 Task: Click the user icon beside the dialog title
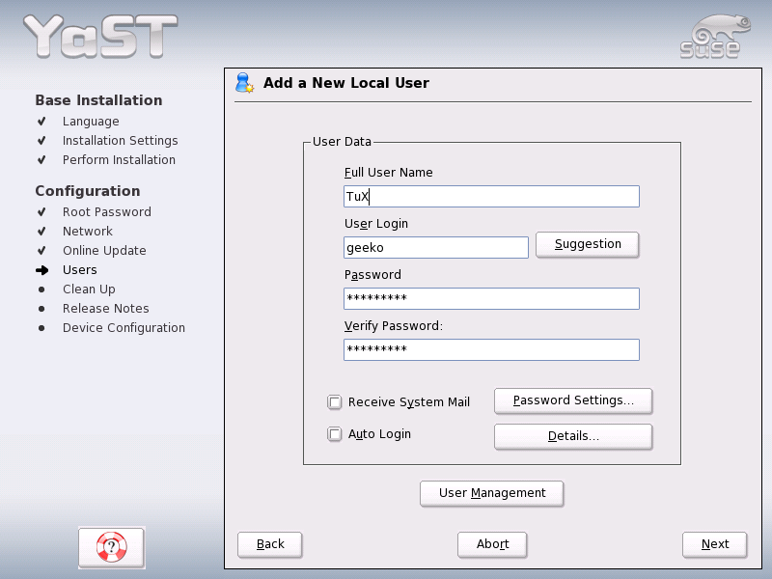[244, 83]
